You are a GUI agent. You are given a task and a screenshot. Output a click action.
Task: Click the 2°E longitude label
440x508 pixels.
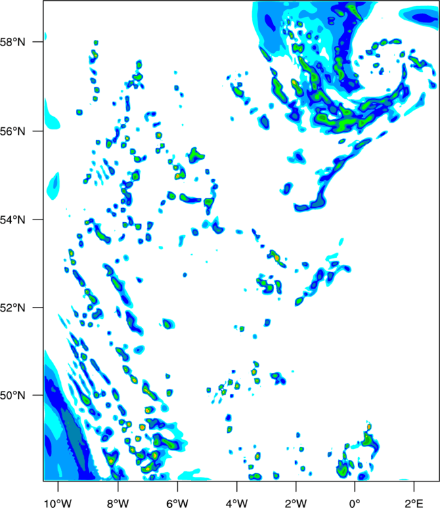[x=414, y=503]
